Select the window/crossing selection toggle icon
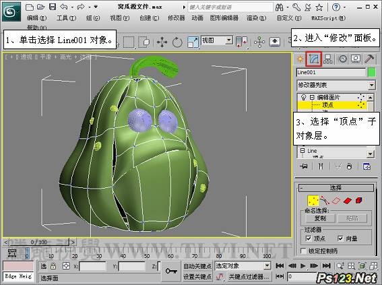The image size is (382, 285). pos(144,42)
